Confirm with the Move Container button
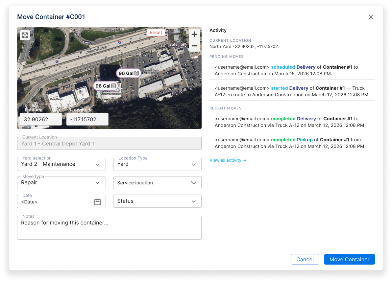This screenshot has width=392, height=282. coord(349,259)
